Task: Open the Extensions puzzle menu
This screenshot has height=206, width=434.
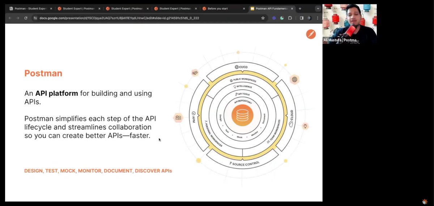Action: 290,18
